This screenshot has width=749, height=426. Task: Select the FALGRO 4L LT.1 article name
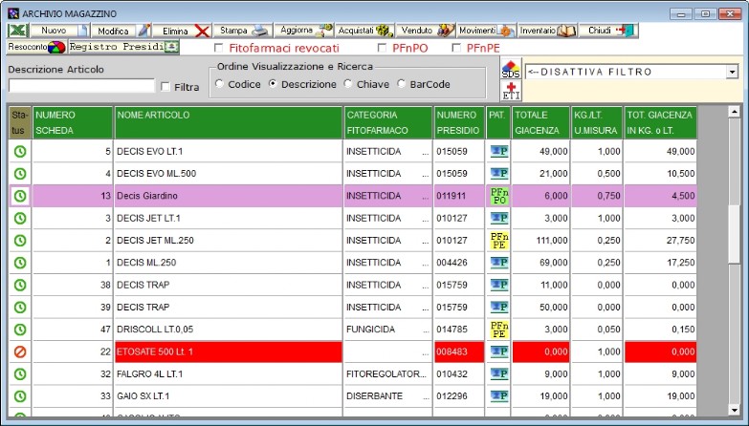coord(149,374)
